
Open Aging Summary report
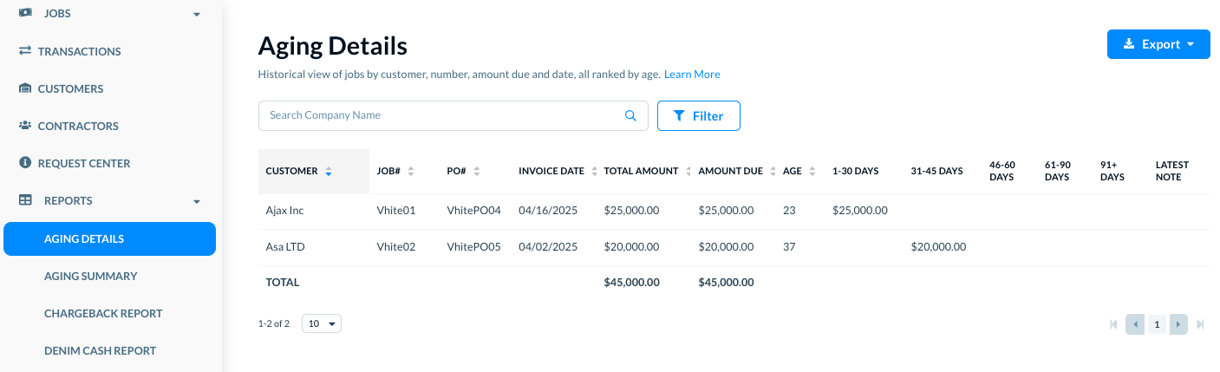pyautogui.click(x=91, y=276)
